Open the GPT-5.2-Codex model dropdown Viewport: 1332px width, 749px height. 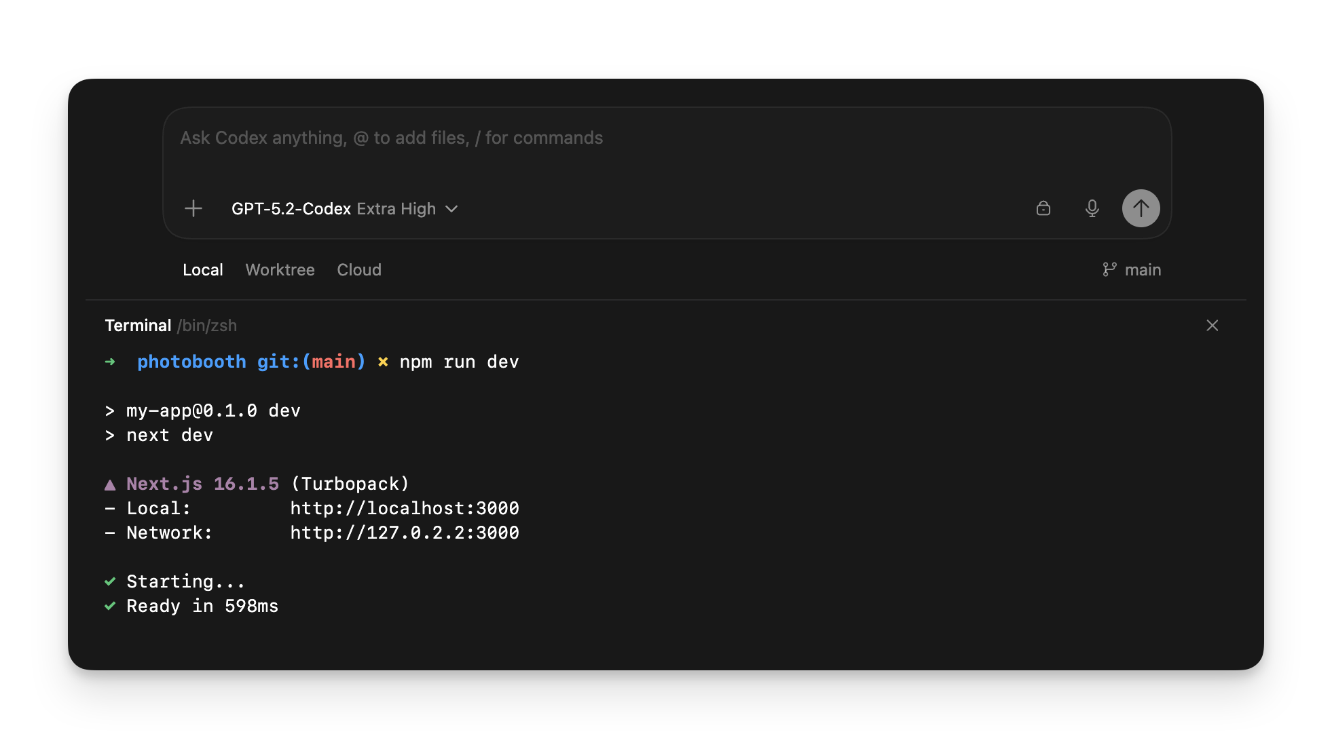291,208
